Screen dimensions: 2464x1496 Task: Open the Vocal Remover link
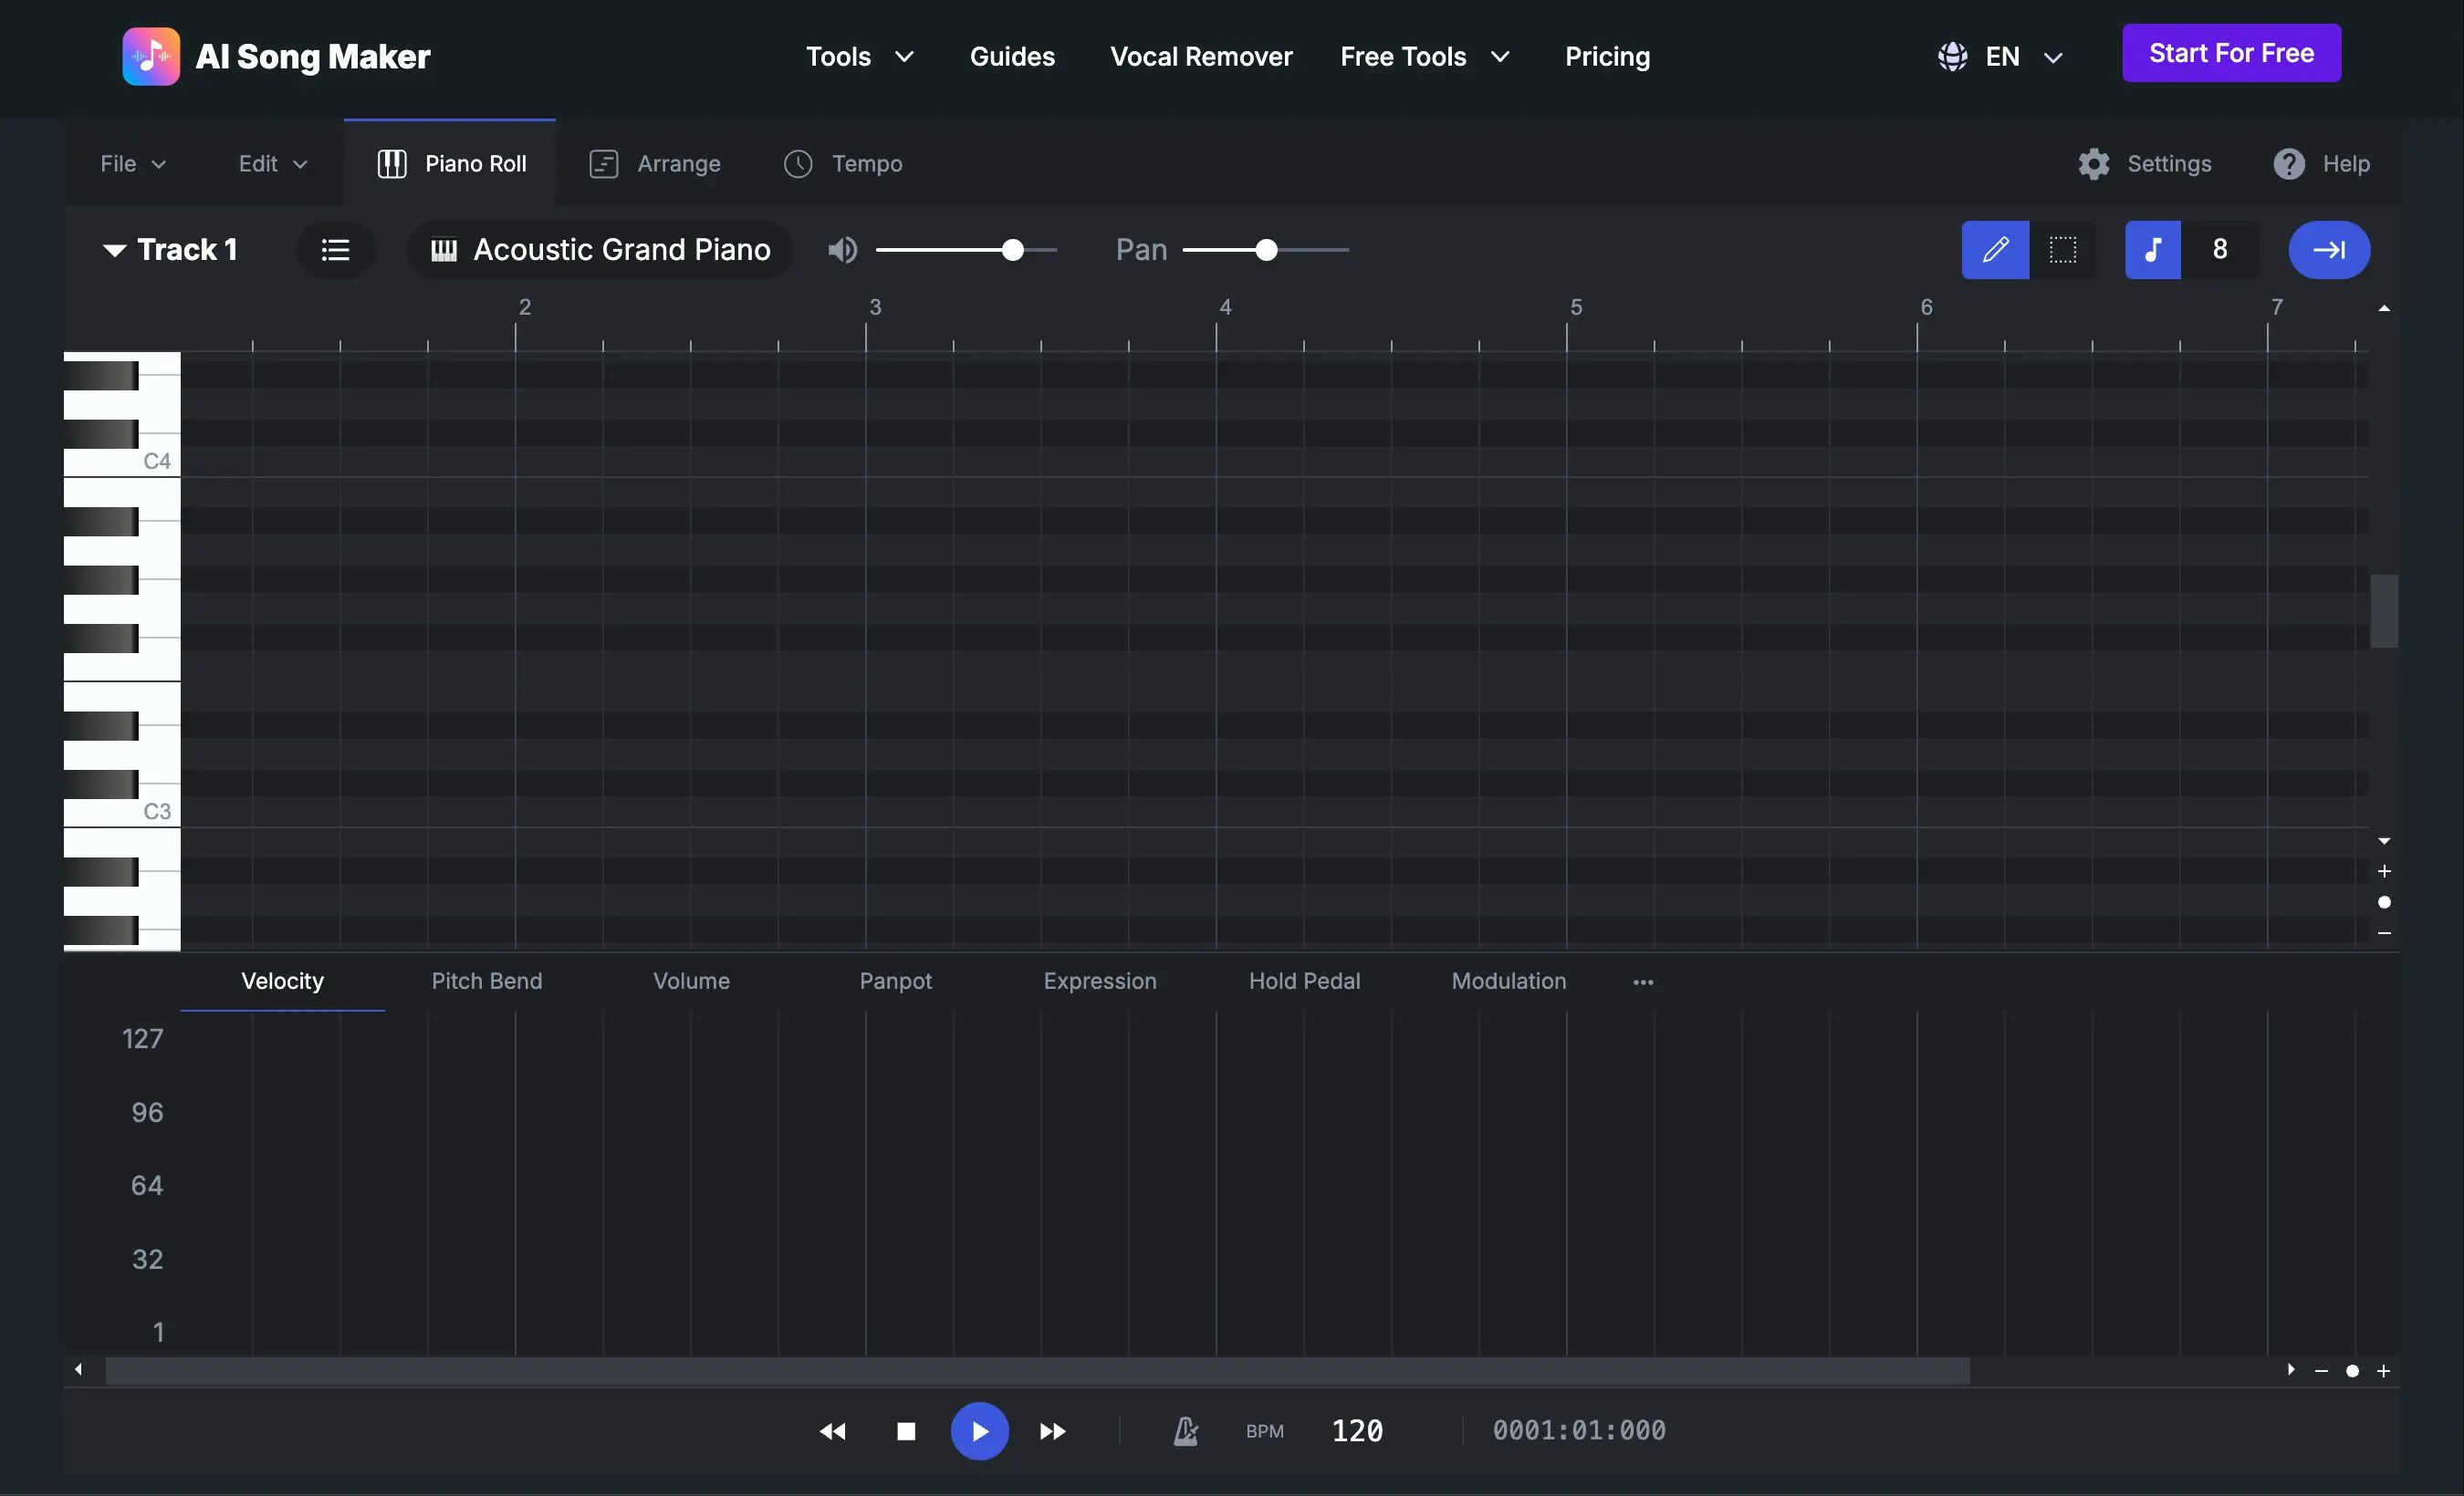point(1201,56)
